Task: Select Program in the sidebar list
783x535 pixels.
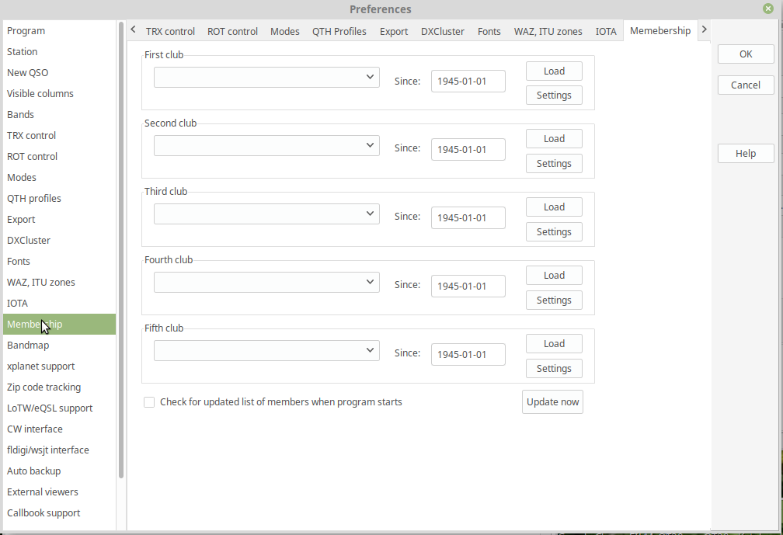Action: [x=59, y=30]
